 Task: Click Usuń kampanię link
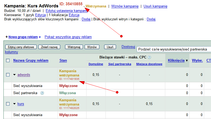155,6
